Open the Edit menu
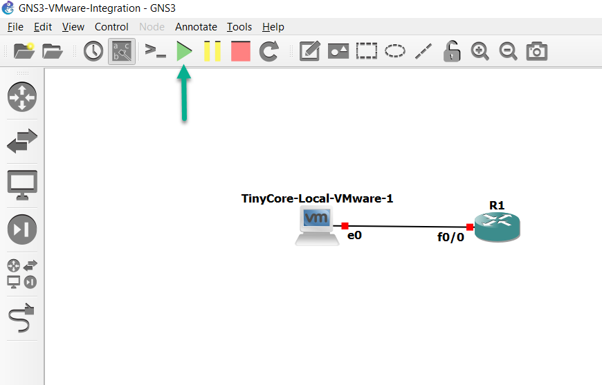 click(x=43, y=27)
